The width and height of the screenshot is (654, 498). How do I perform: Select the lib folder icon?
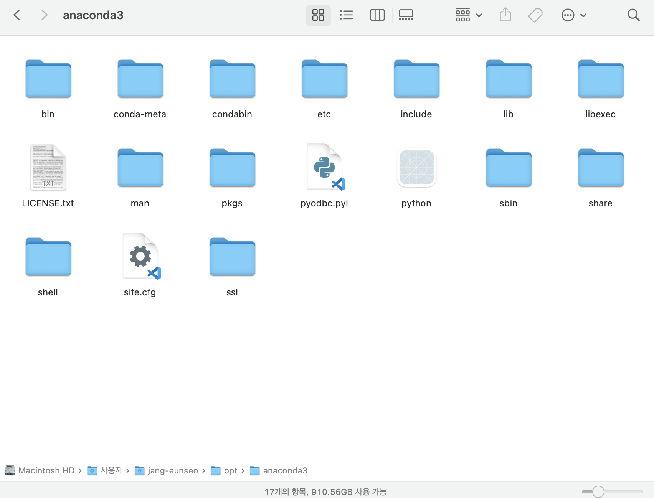(x=509, y=79)
